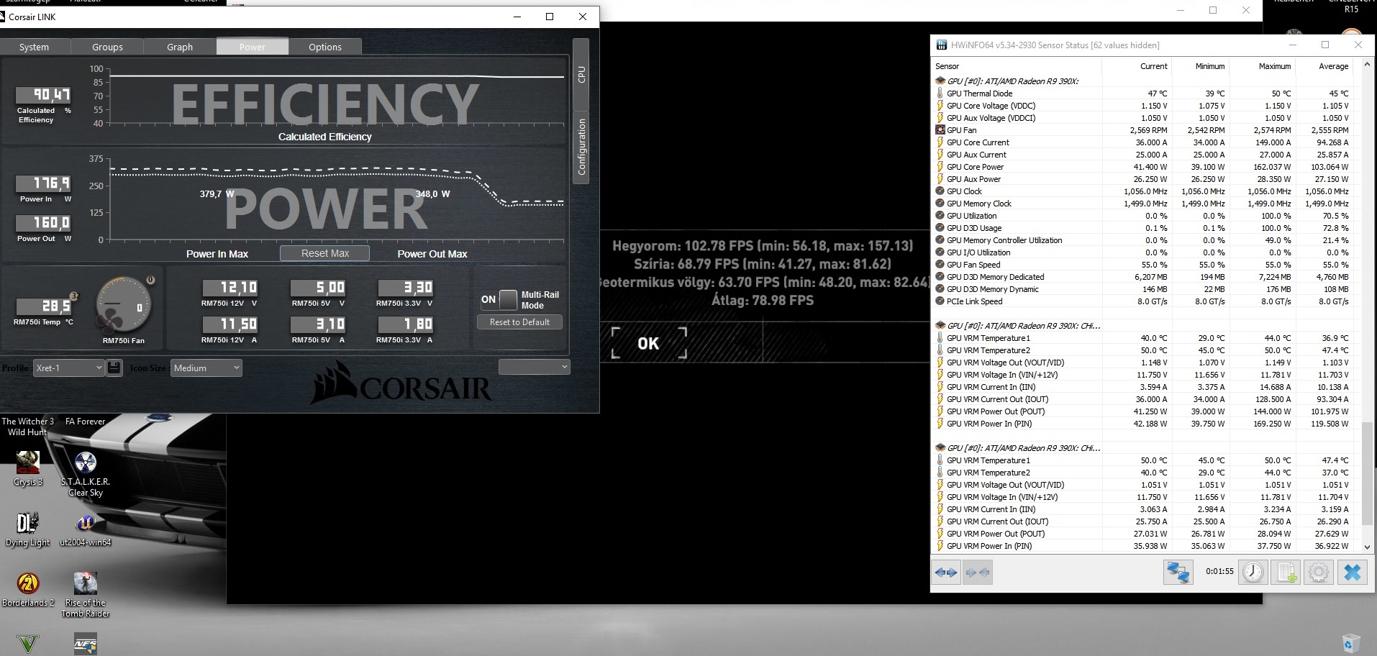Open the Options tab

(325, 47)
